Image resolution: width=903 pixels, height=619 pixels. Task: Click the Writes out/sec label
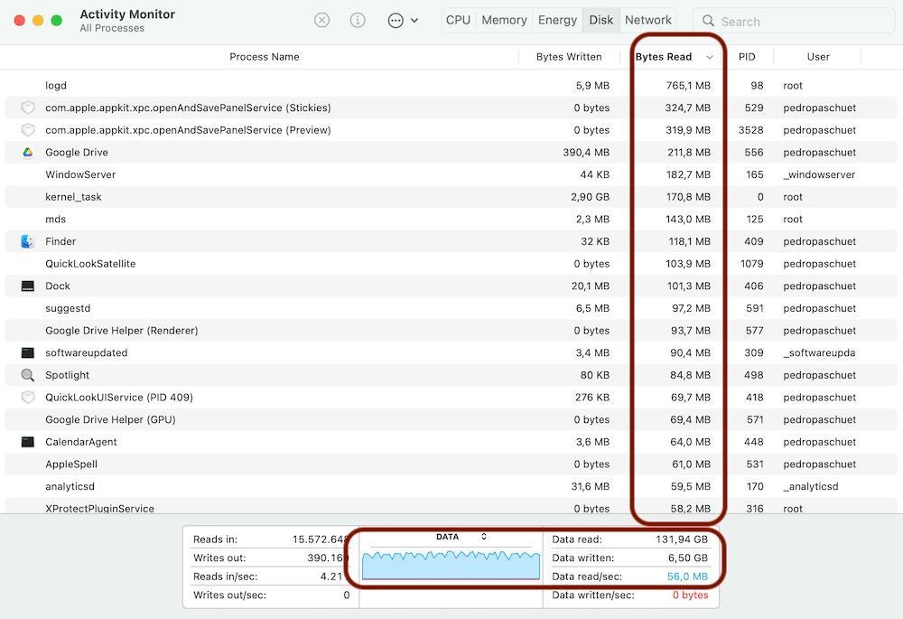point(229,595)
